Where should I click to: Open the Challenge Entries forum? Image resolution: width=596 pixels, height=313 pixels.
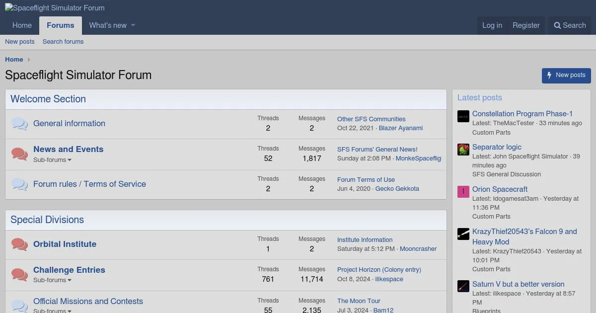click(x=69, y=270)
